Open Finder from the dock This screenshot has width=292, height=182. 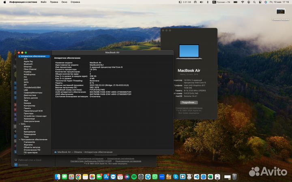[58, 177]
